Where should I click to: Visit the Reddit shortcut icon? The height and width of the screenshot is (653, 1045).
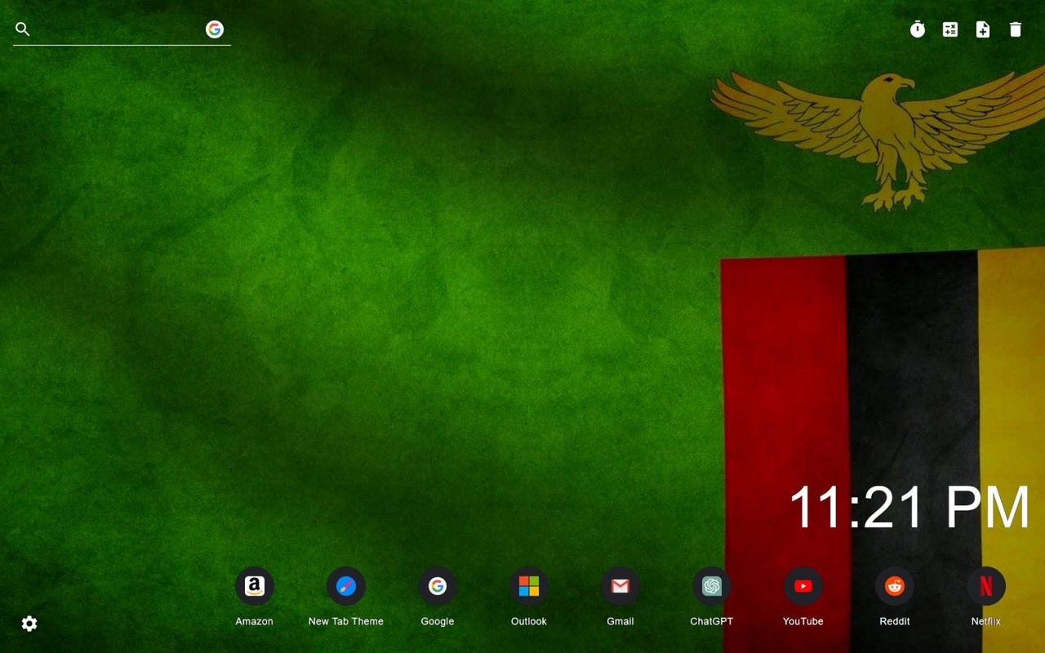[x=895, y=586]
